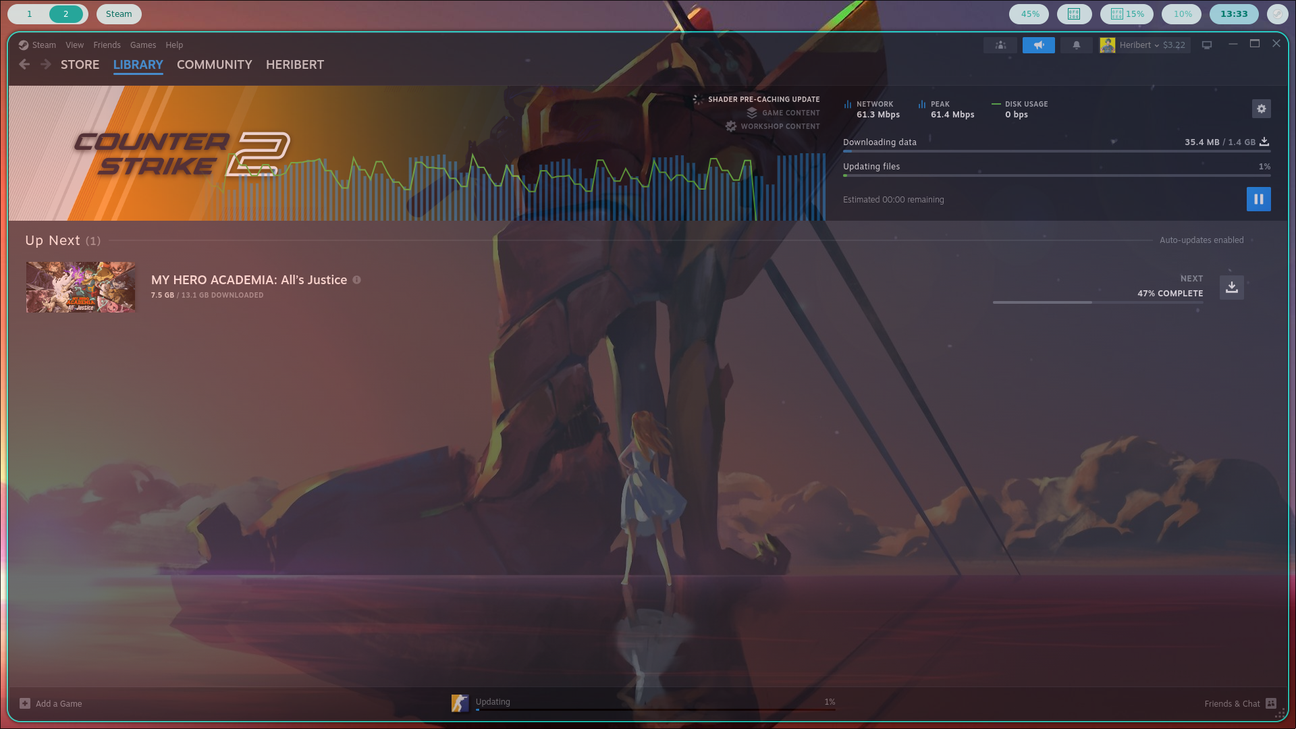Expand the Heribert account dropdown
Viewport: 1296px width, 729px height.
[1139, 45]
